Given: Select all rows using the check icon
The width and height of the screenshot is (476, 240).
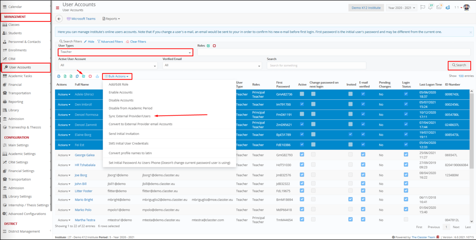Looking at the screenshot, I should (84, 76).
